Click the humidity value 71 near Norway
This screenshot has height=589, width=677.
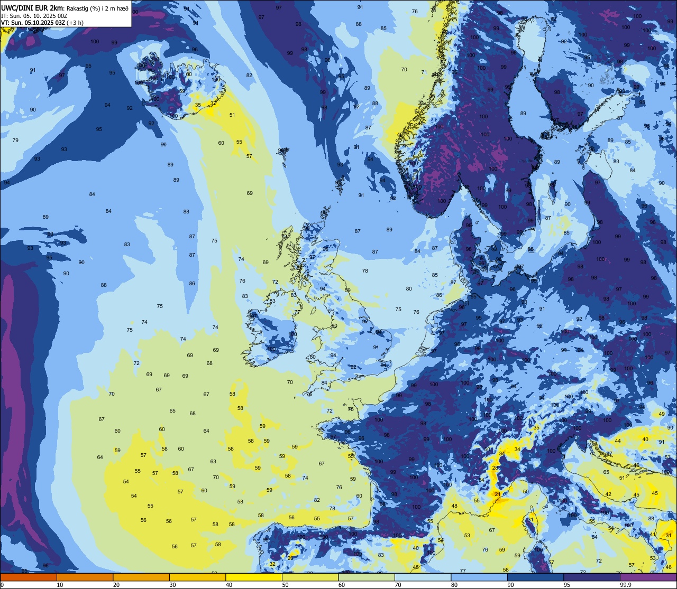click(424, 72)
